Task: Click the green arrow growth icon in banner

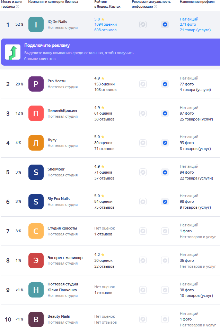Action: tap(13, 52)
